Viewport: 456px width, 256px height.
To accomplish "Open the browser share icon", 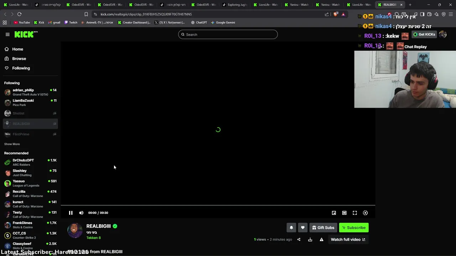I will [x=327, y=14].
